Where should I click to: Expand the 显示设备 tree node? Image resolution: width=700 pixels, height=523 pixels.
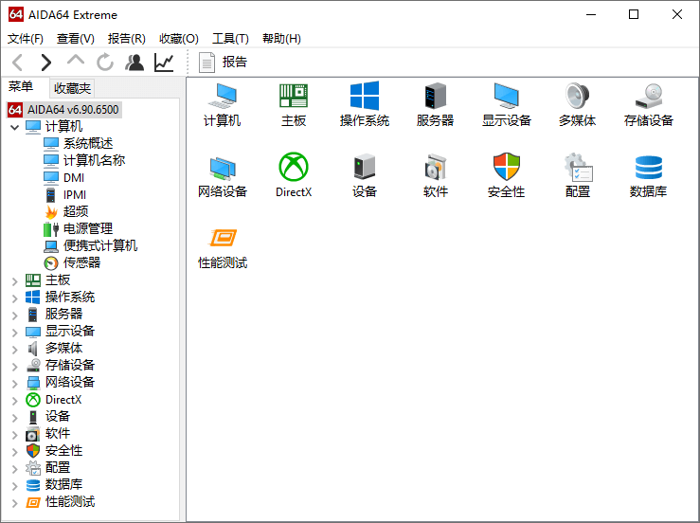coord(15,332)
